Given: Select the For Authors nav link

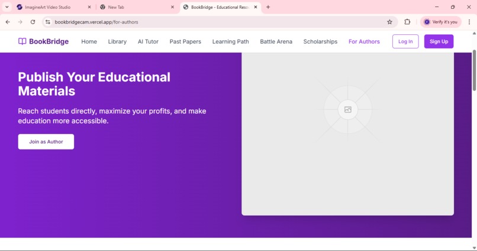Looking at the screenshot, I should [364, 41].
